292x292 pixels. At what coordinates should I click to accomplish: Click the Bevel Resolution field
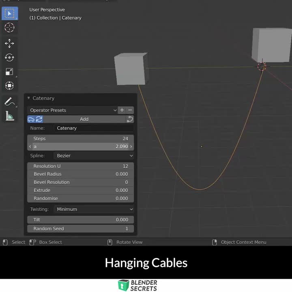pos(80,182)
